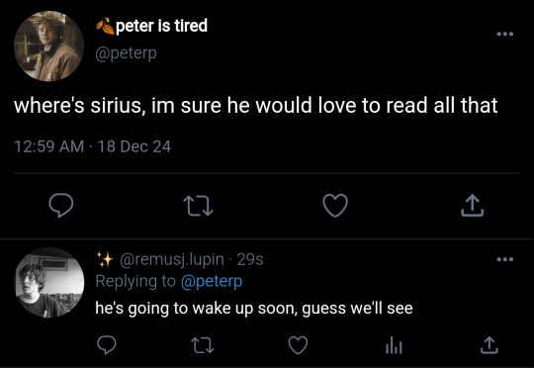Visit the @peterp handle under display name
This screenshot has height=368, width=534.
[x=126, y=53]
